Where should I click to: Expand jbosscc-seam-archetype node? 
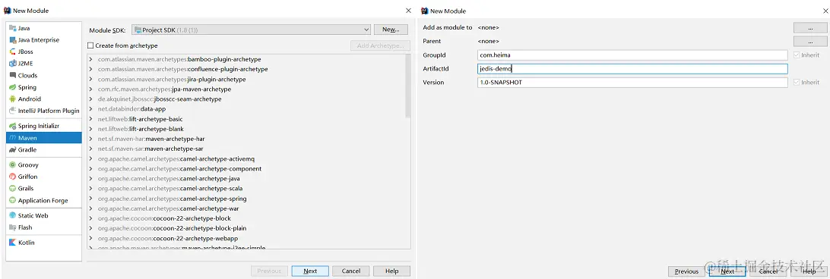pos(91,99)
